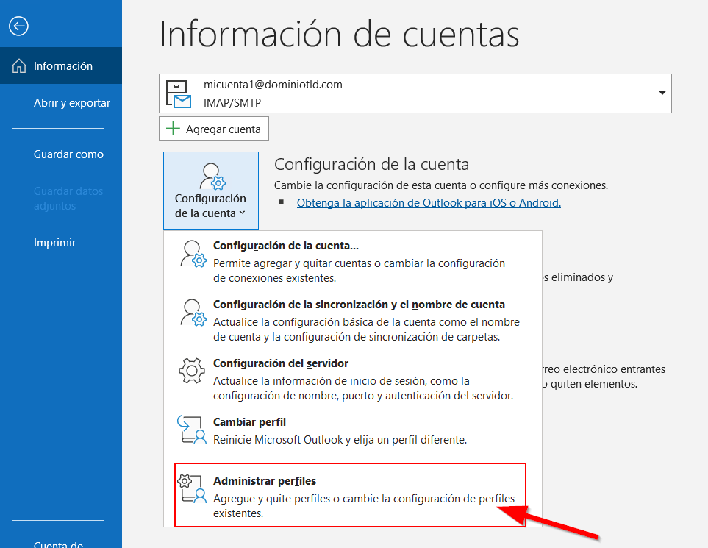Viewport: 708px width, 548px height.
Task: Click the gear icon for Configuración del servidor
Action: point(192,371)
